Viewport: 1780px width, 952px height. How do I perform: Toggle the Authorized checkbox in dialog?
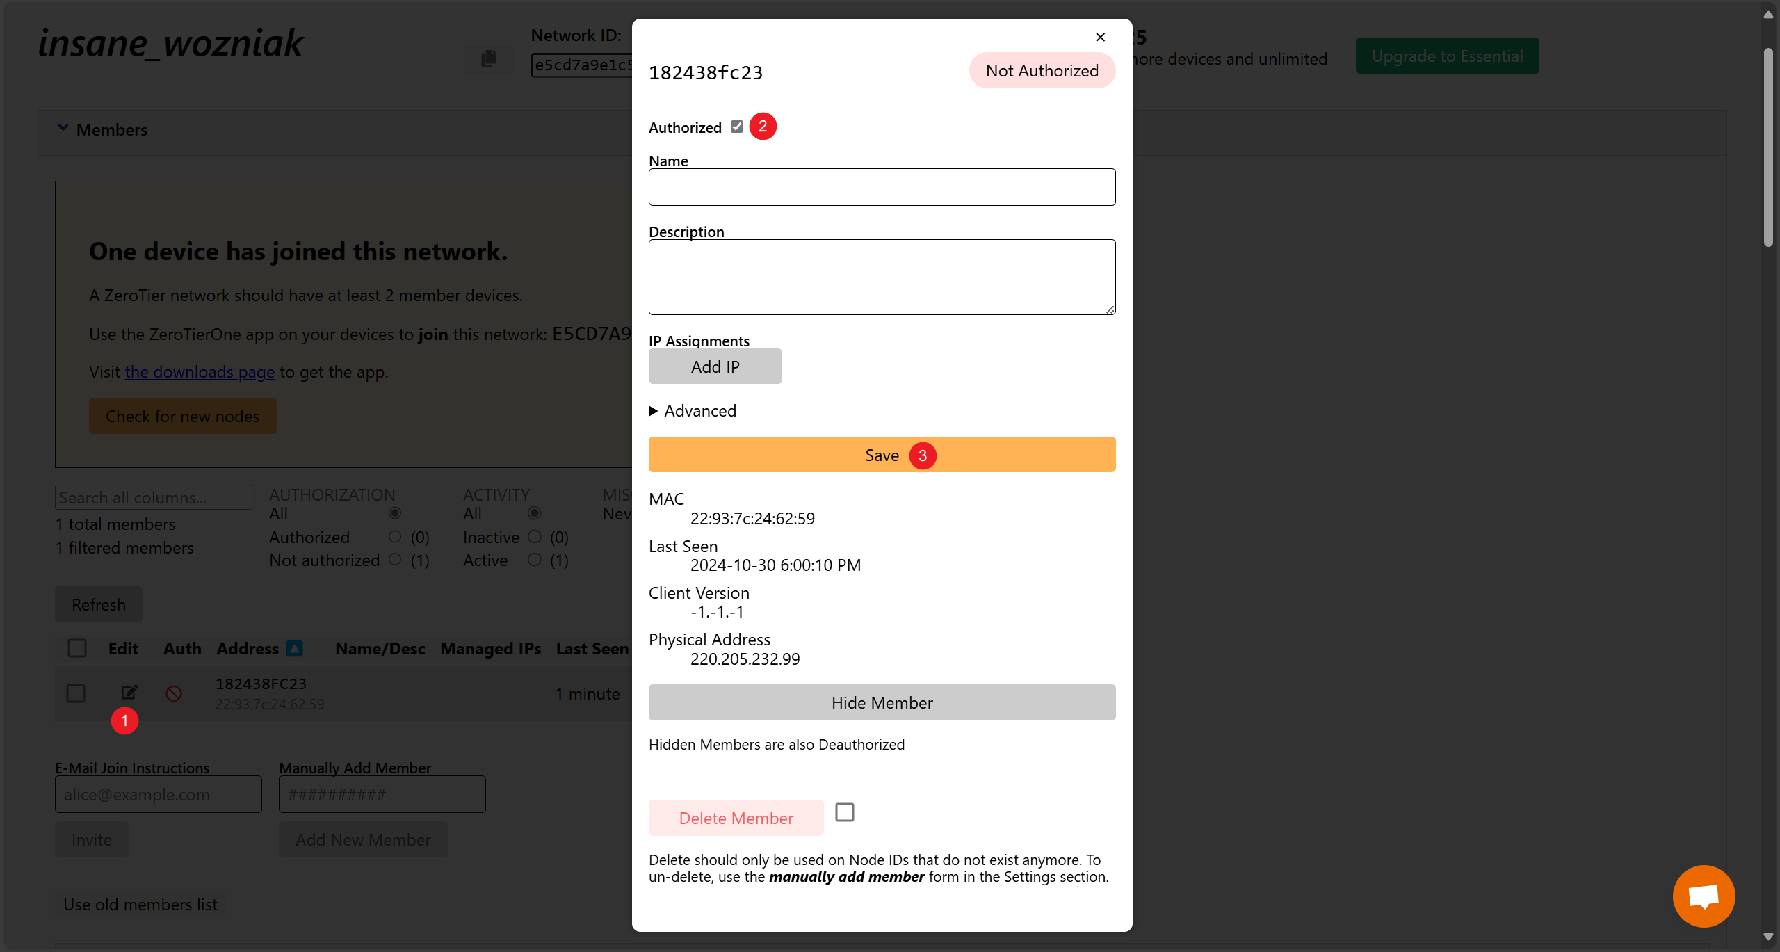[737, 127]
